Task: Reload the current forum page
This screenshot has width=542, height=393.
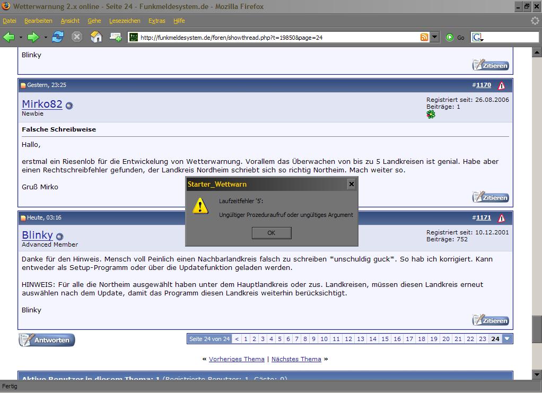Action: click(x=58, y=37)
